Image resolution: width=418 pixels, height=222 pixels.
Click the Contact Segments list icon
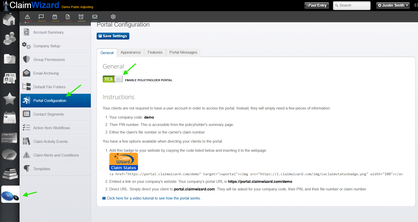[26, 114]
